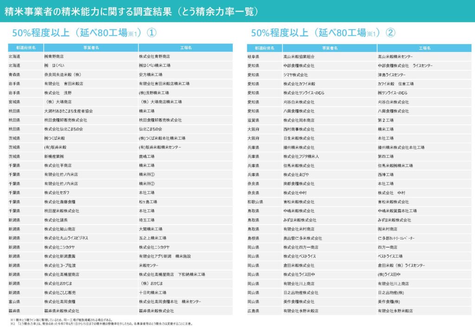
Task: Click the factory '第四工場'
Action: [385, 157]
